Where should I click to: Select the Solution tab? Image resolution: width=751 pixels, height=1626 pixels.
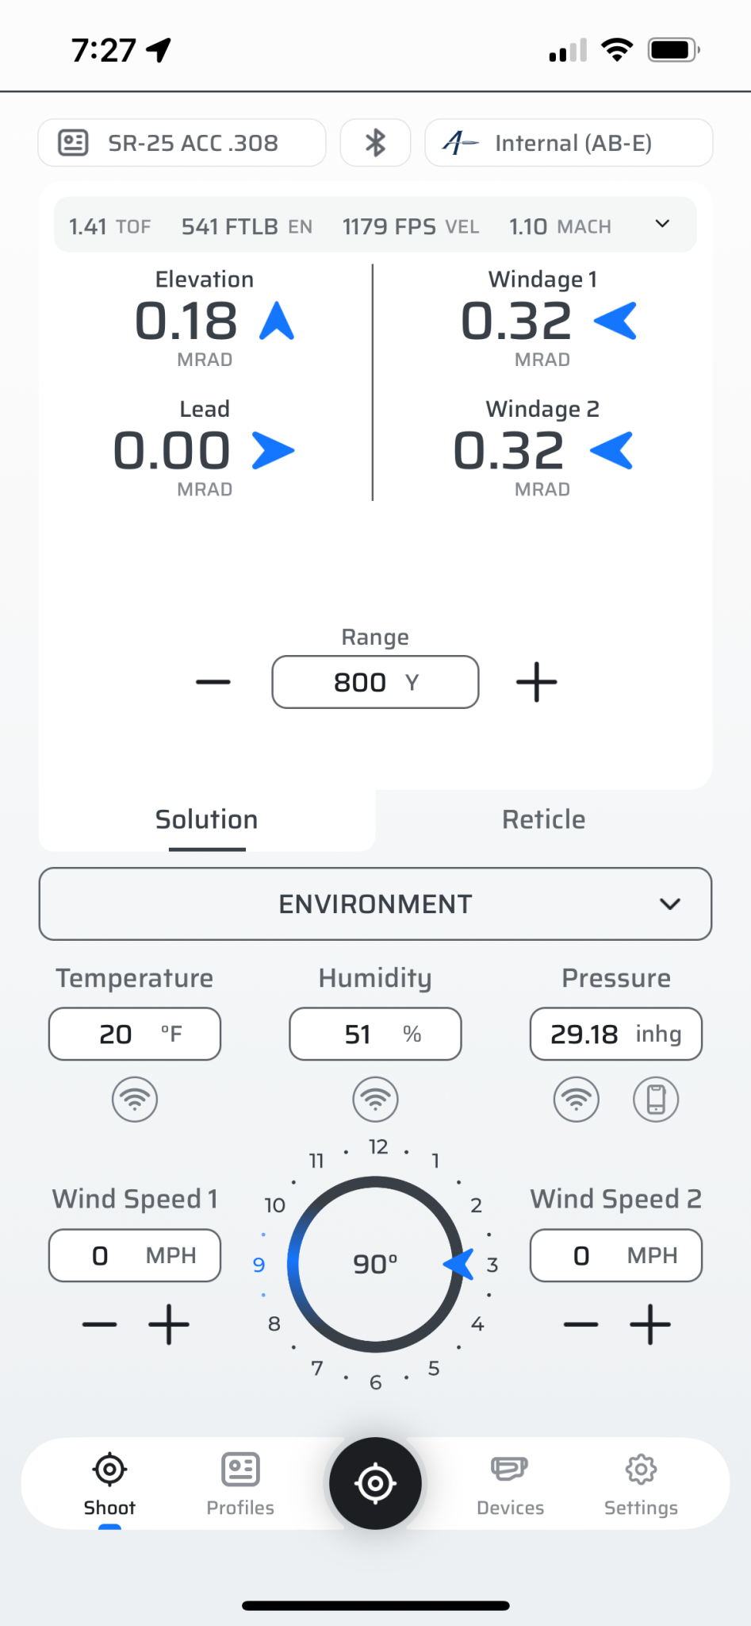click(x=206, y=819)
